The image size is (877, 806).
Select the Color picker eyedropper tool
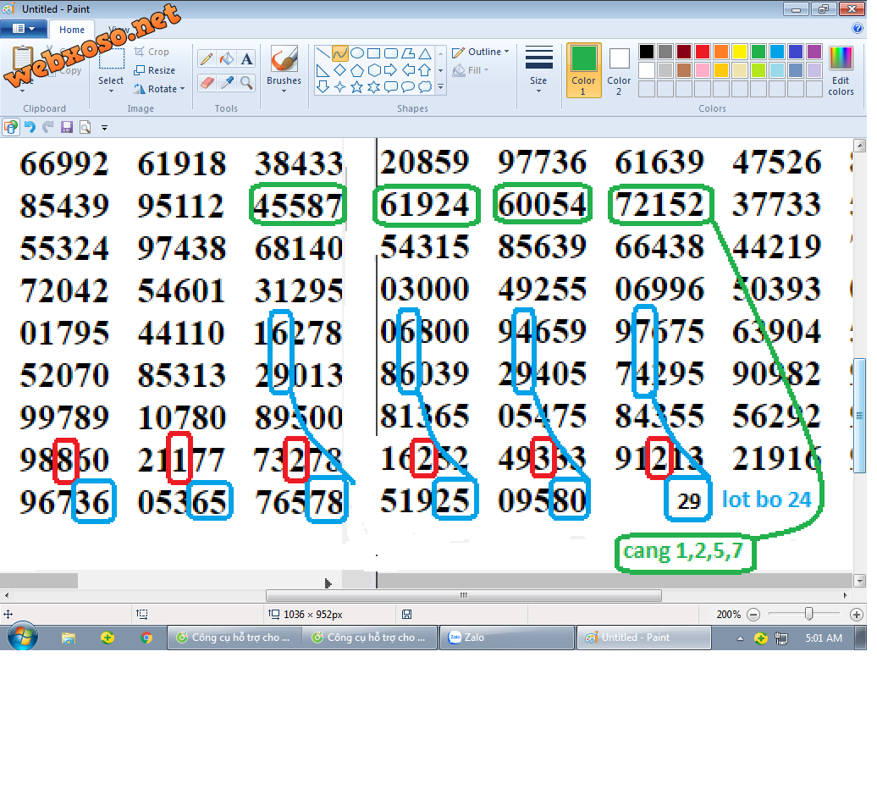coord(226,82)
